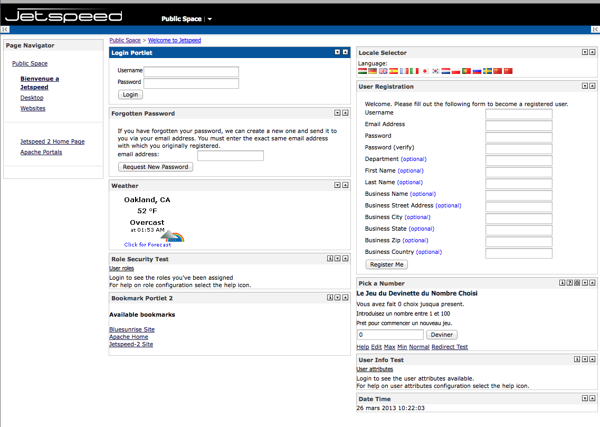Screen dimensions: 600x427
Task: Maximize the Weather portlet with up arrow
Action: [345, 185]
